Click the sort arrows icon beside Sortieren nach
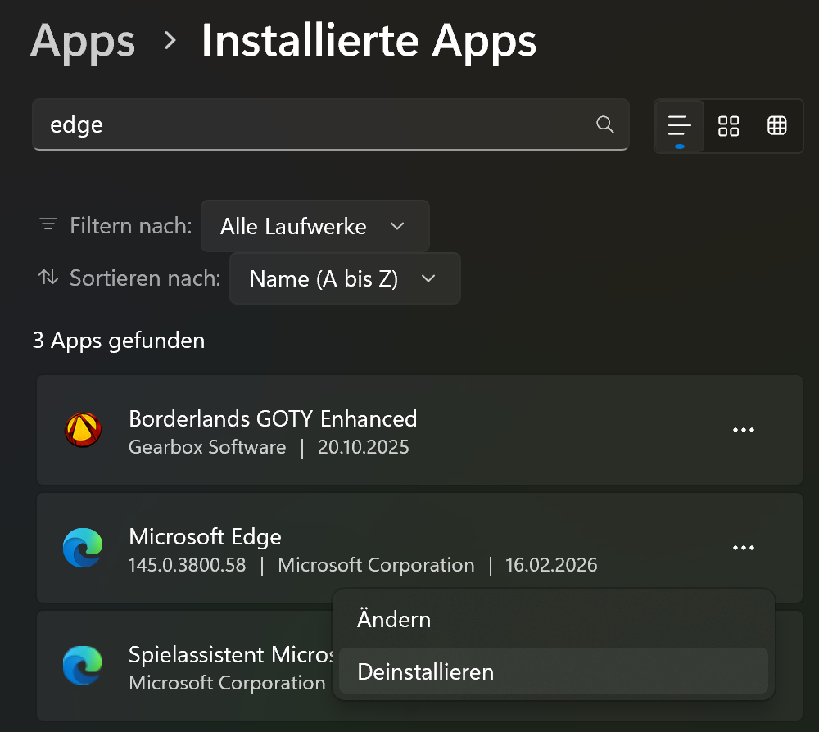Image resolution: width=819 pixels, height=732 pixels. coord(48,278)
